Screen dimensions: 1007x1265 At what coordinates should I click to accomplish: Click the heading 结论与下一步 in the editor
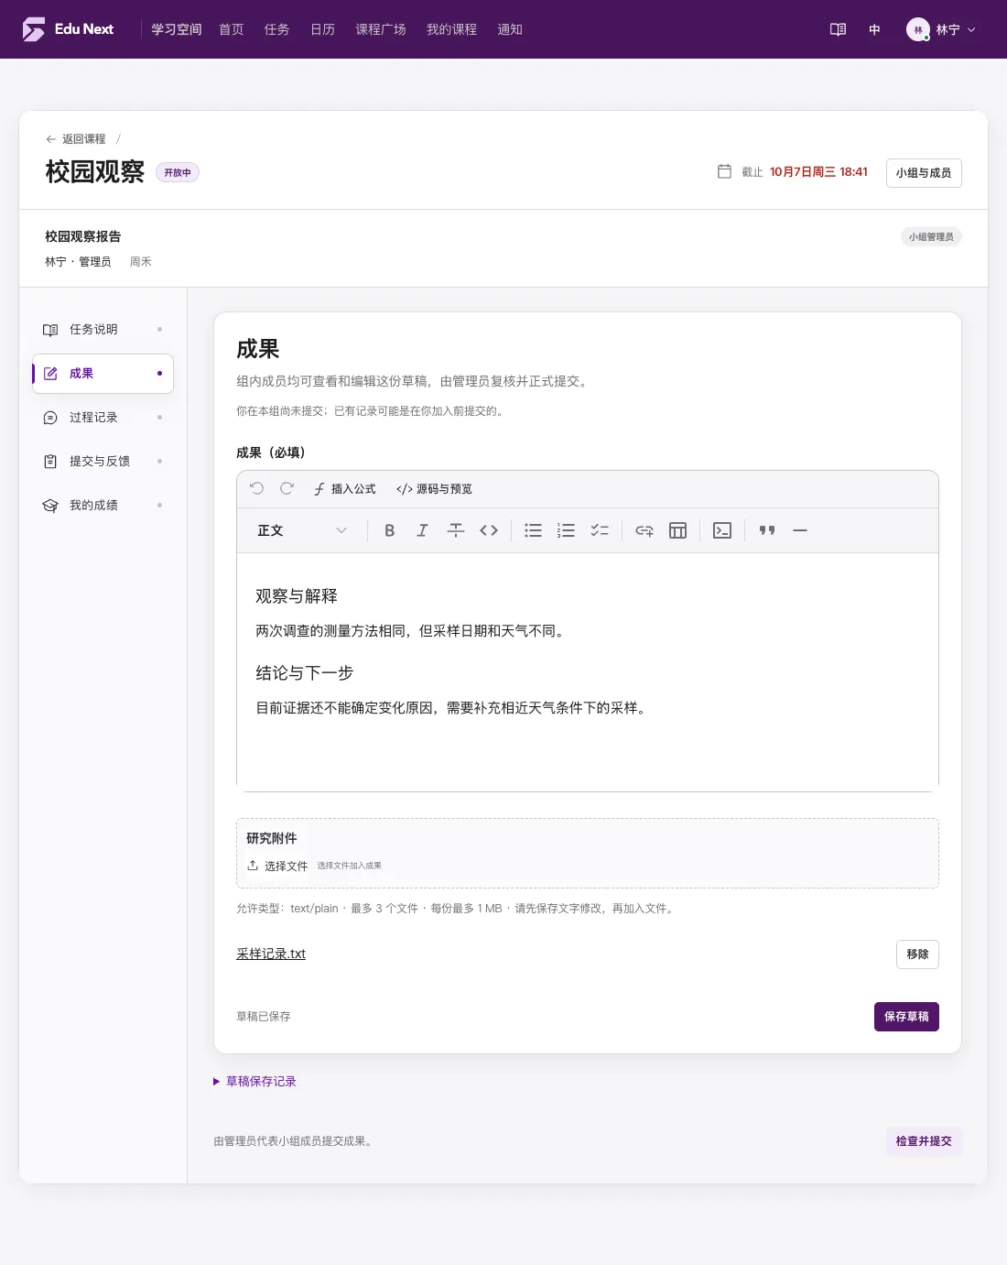click(x=305, y=673)
